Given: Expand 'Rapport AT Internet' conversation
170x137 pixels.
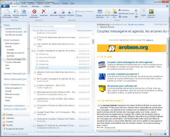Looking at the screenshot, I should point(32,126).
